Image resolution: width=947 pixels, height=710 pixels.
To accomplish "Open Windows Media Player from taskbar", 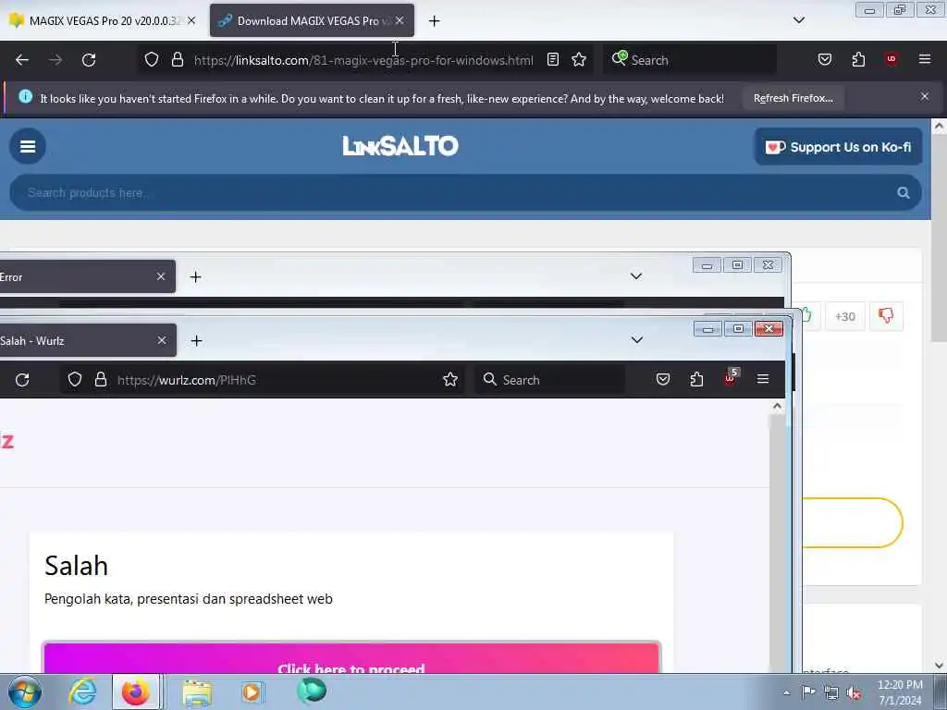I will pyautogui.click(x=252, y=692).
